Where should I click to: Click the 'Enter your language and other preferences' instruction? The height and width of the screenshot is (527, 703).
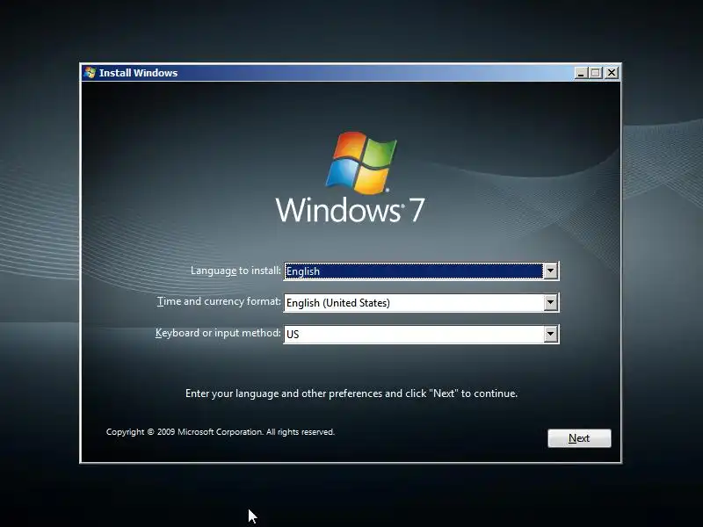click(x=351, y=393)
